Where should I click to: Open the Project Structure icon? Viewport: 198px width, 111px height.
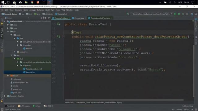tap(192, 14)
